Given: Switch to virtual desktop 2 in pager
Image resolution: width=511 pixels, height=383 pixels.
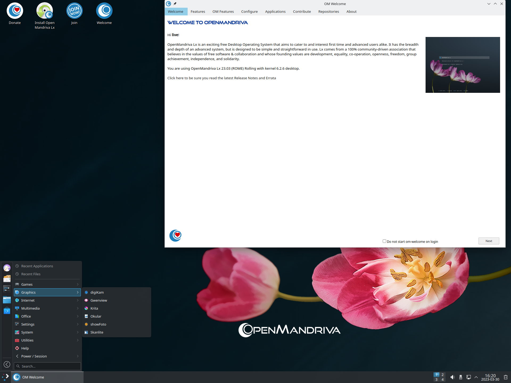Looking at the screenshot, I should (443, 374).
